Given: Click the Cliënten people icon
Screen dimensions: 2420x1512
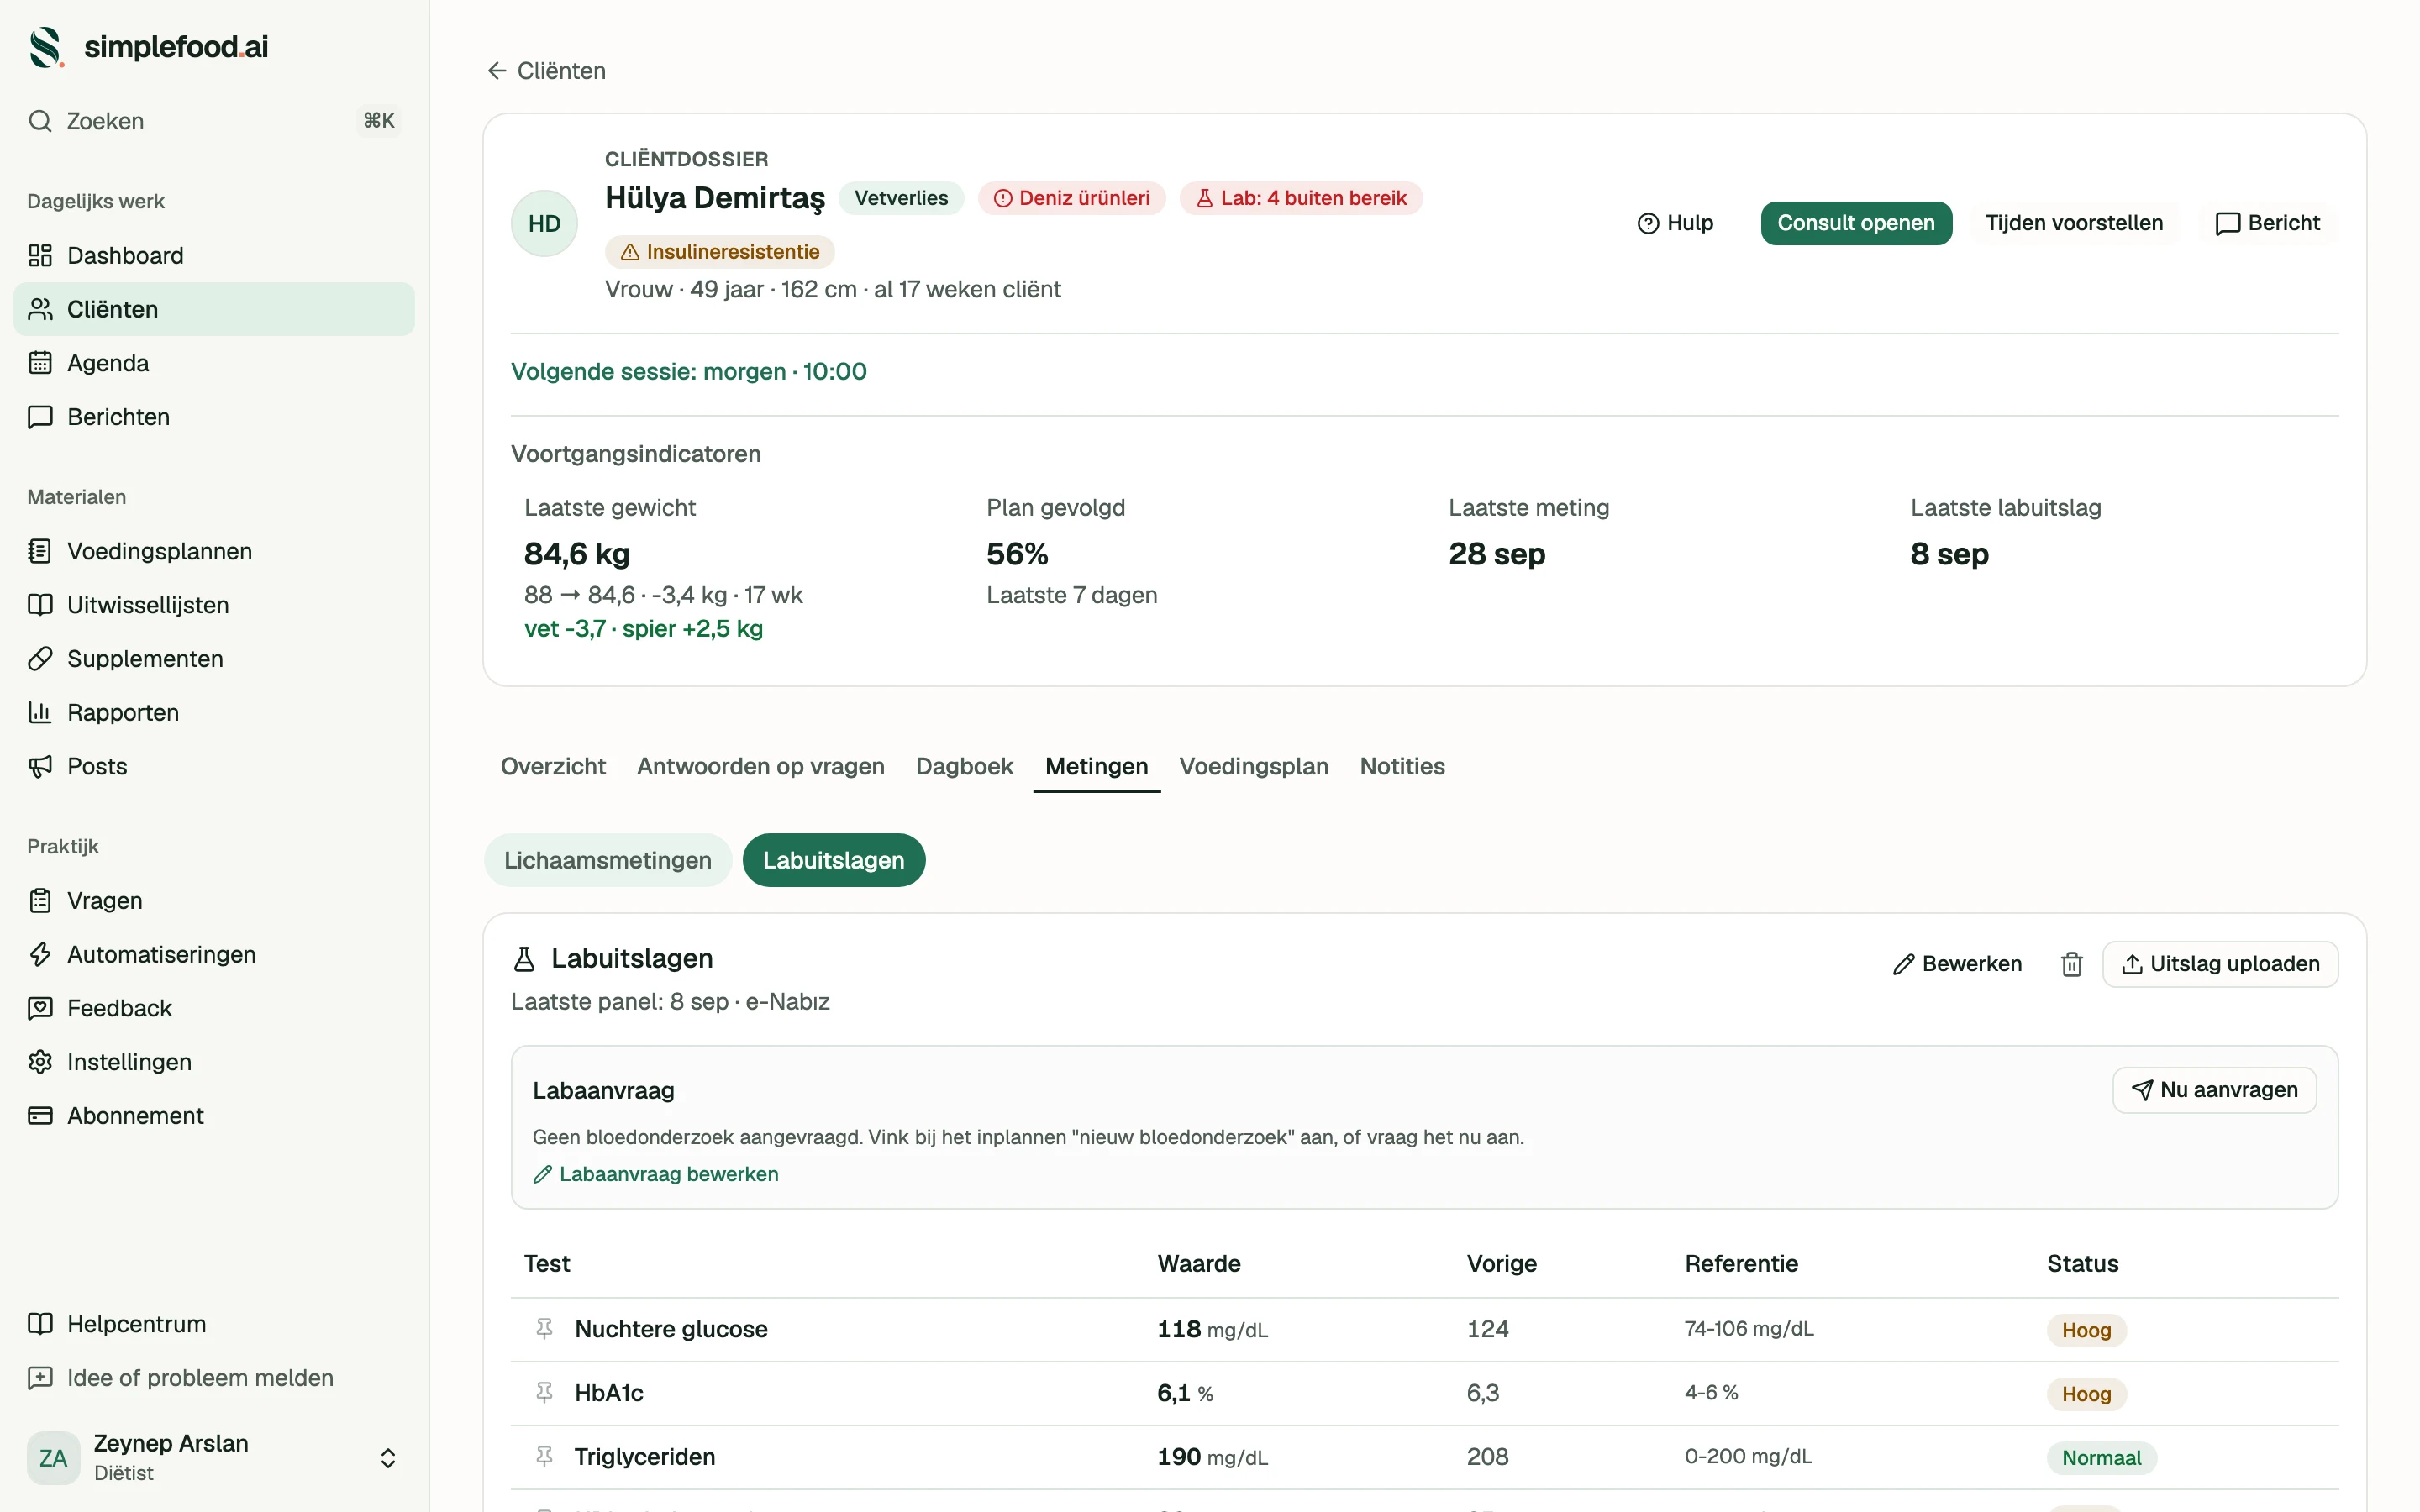Looking at the screenshot, I should point(40,309).
